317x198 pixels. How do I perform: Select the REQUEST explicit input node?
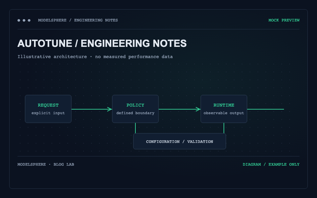(48, 109)
